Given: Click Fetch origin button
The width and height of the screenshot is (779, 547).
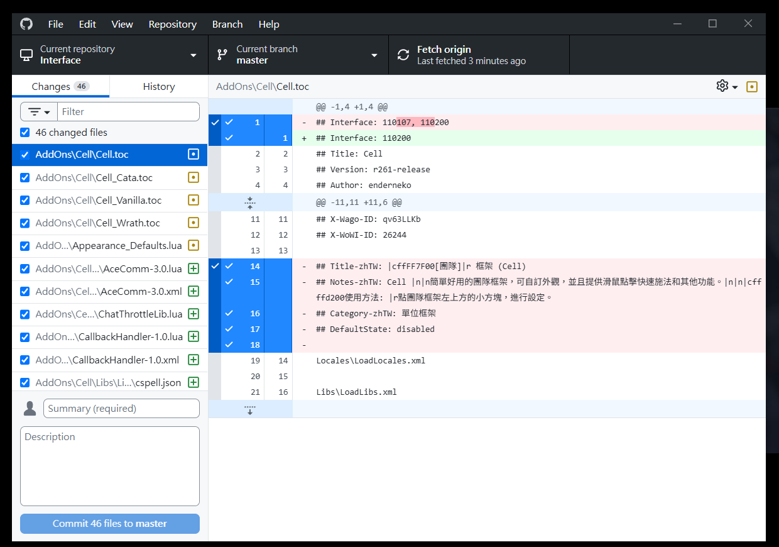Looking at the screenshot, I should point(479,55).
